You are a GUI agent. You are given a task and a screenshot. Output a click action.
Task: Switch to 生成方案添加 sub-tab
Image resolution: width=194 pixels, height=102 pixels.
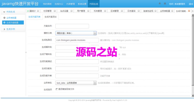(50, 17)
